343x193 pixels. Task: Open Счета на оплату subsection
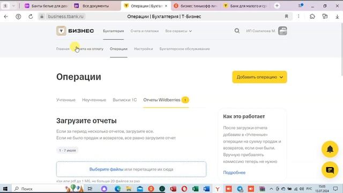coord(90,49)
